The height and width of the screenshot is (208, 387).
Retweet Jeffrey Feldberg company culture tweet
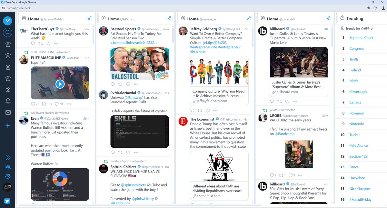click(x=200, y=110)
